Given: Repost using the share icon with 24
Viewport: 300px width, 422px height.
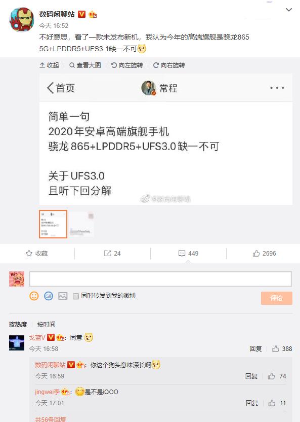Looking at the screenshot, I should tap(112, 253).
